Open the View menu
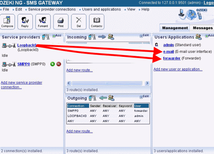 [x=131, y=9]
